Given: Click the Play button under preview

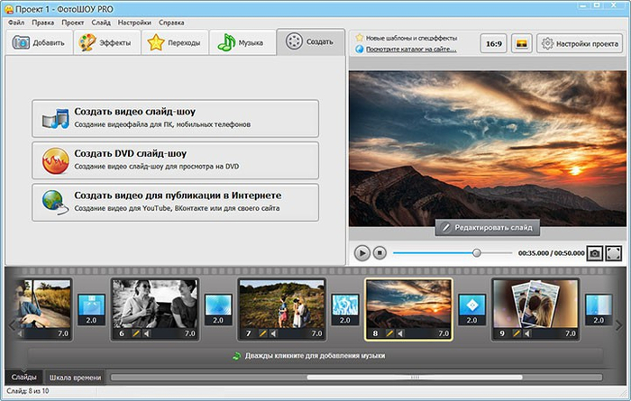Looking at the screenshot, I should click(x=361, y=253).
